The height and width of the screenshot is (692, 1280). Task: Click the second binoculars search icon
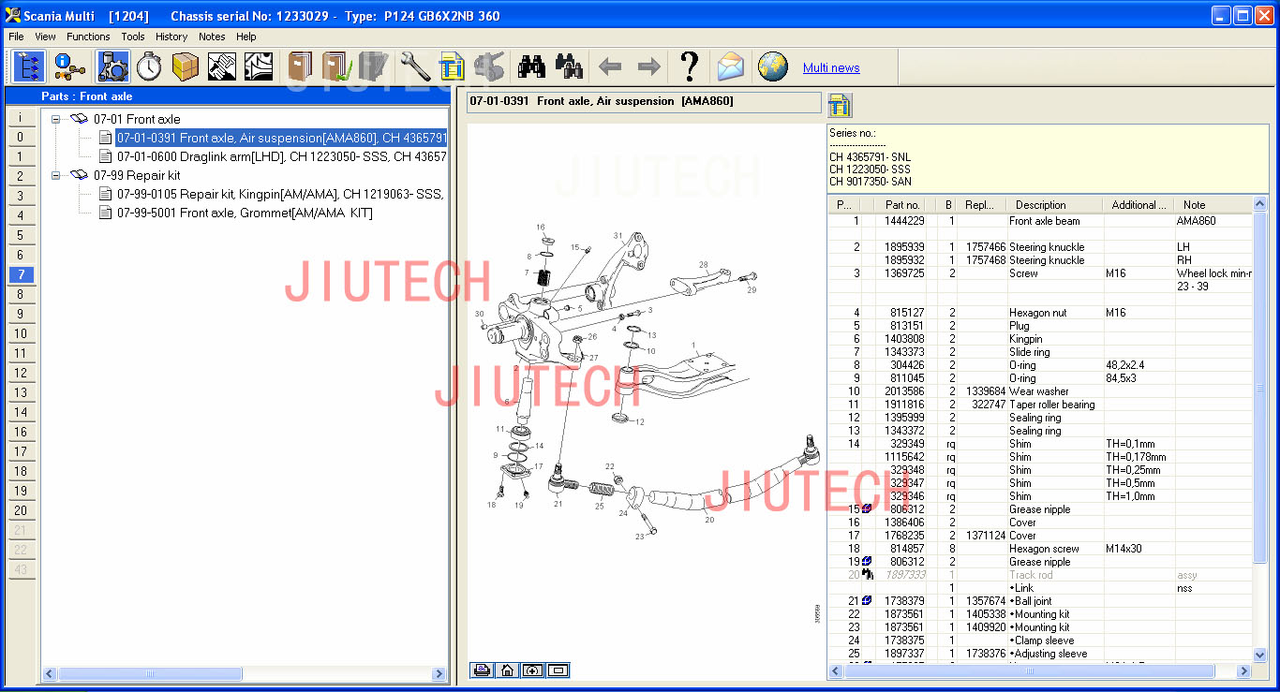point(570,66)
